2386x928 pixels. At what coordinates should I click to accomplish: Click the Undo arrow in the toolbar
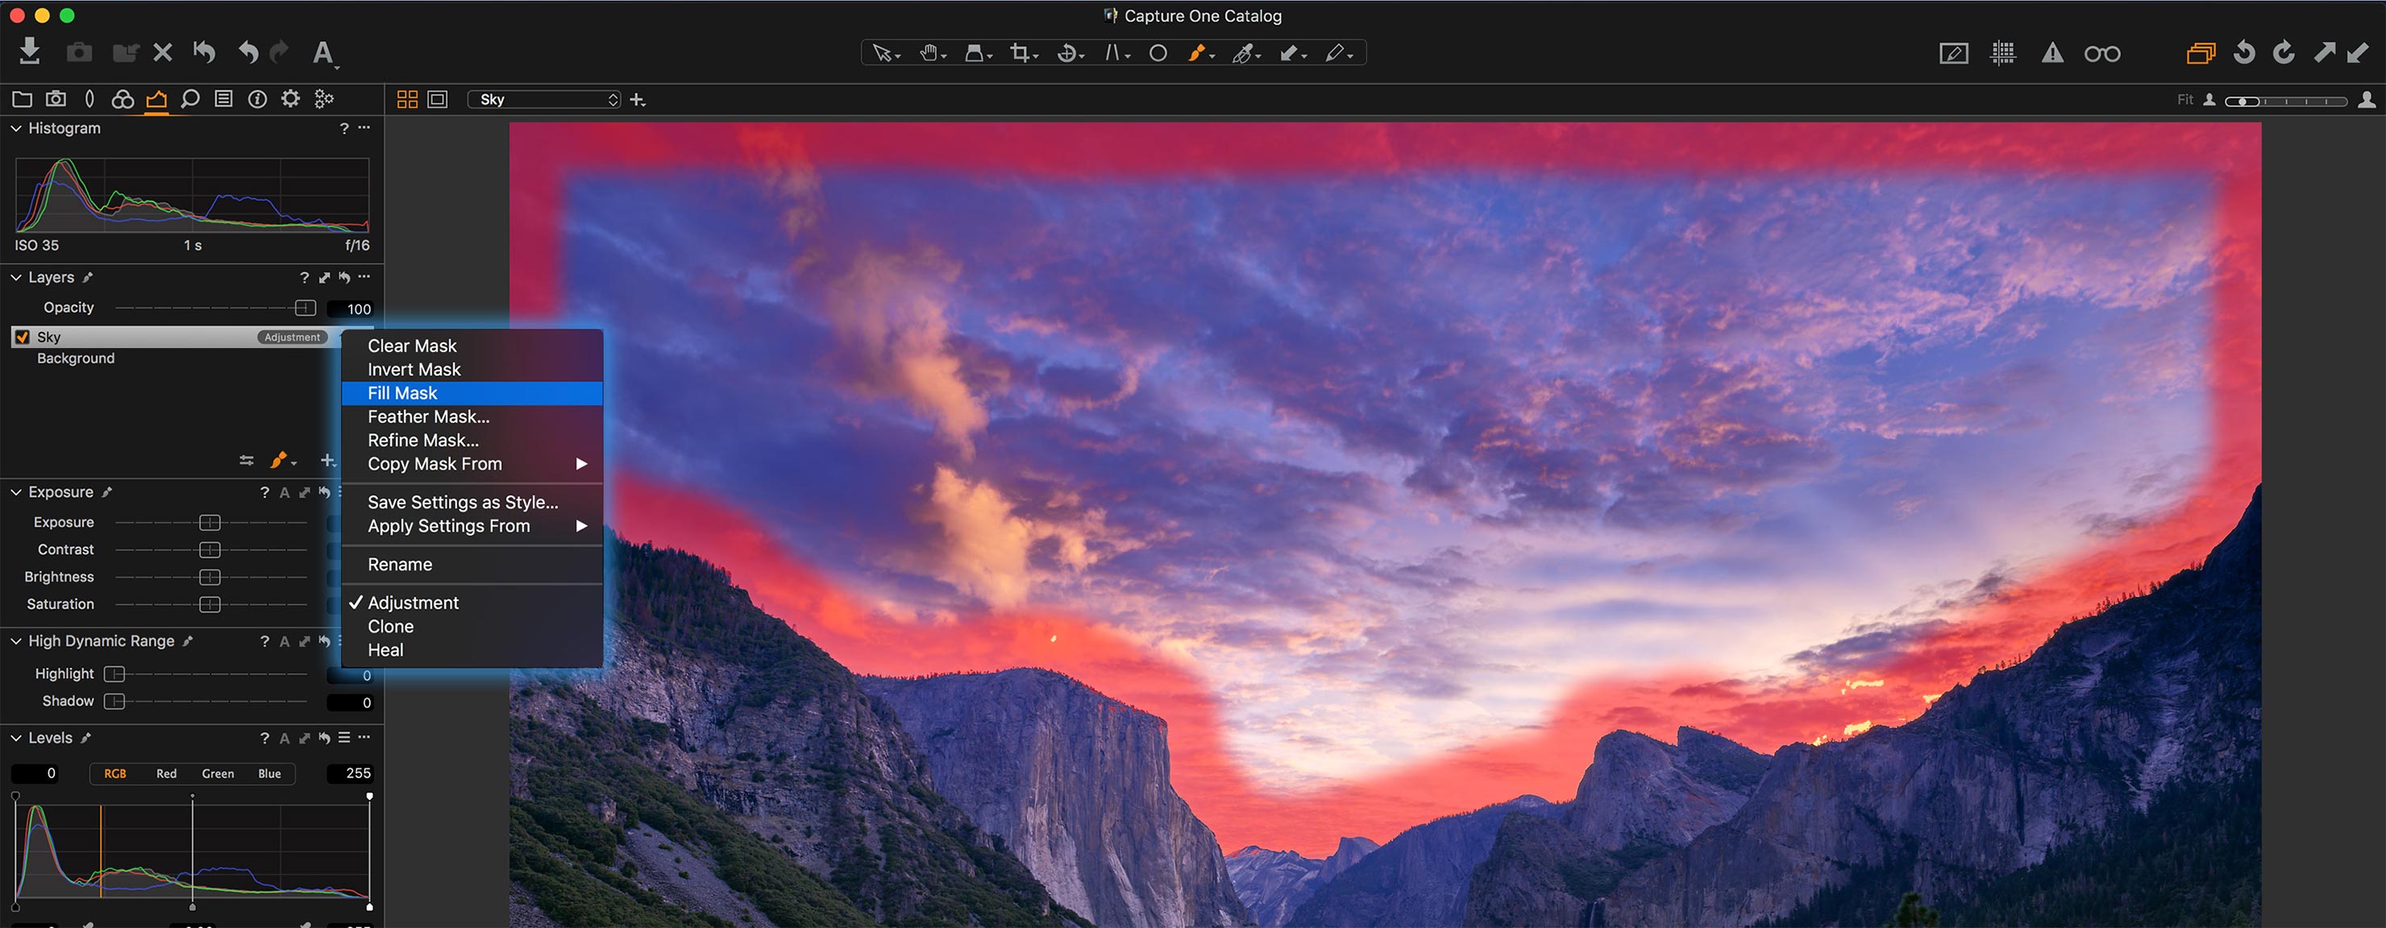click(x=247, y=52)
